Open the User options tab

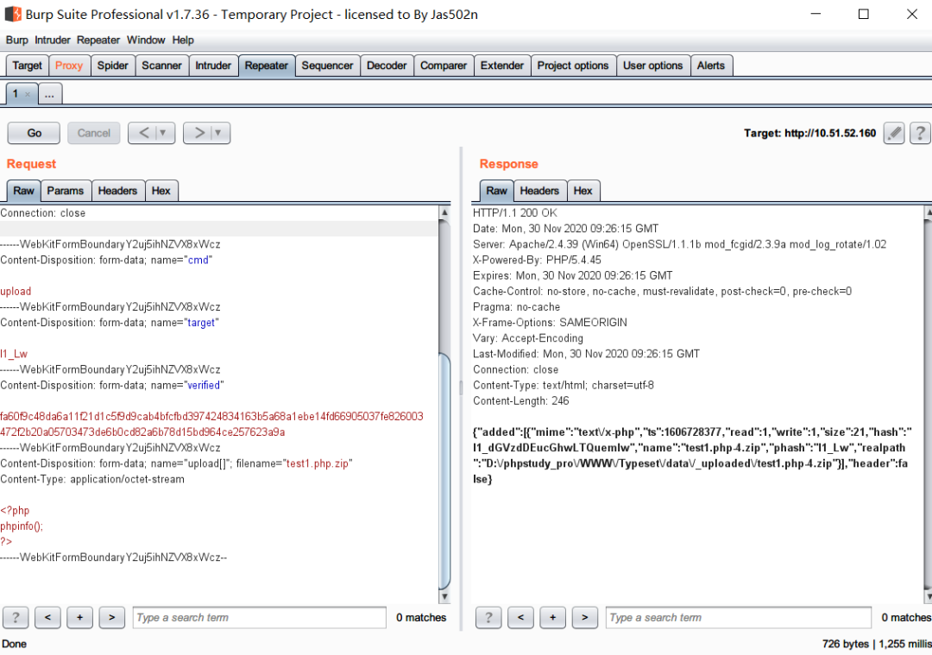(652, 66)
